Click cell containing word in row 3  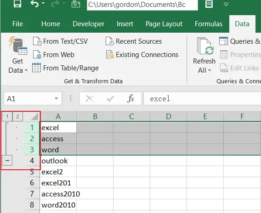pyautogui.click(x=58, y=150)
